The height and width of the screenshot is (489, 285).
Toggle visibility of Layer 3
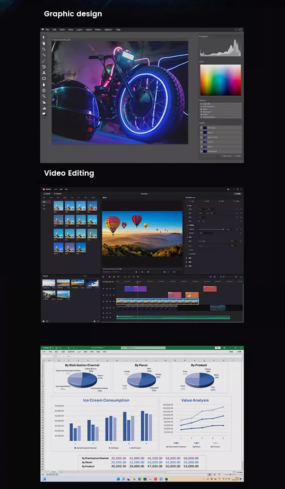201,132
